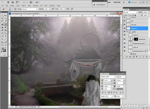Select the Zoom tool in toolbox
This screenshot has height=109, width=150.
coord(5,45)
